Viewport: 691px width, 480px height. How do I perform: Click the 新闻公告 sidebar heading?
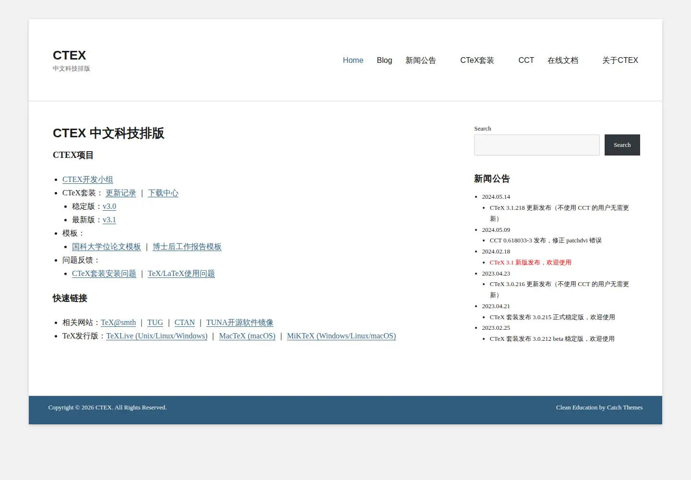pos(492,179)
